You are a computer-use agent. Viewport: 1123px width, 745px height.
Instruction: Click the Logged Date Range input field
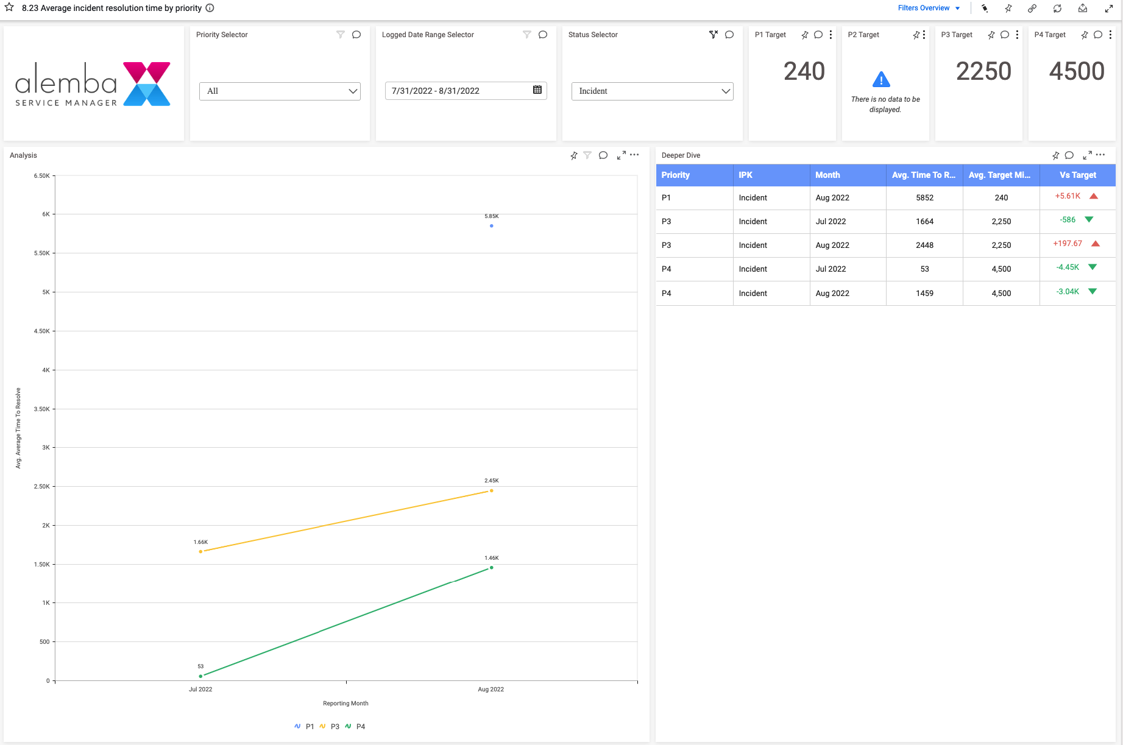point(457,91)
